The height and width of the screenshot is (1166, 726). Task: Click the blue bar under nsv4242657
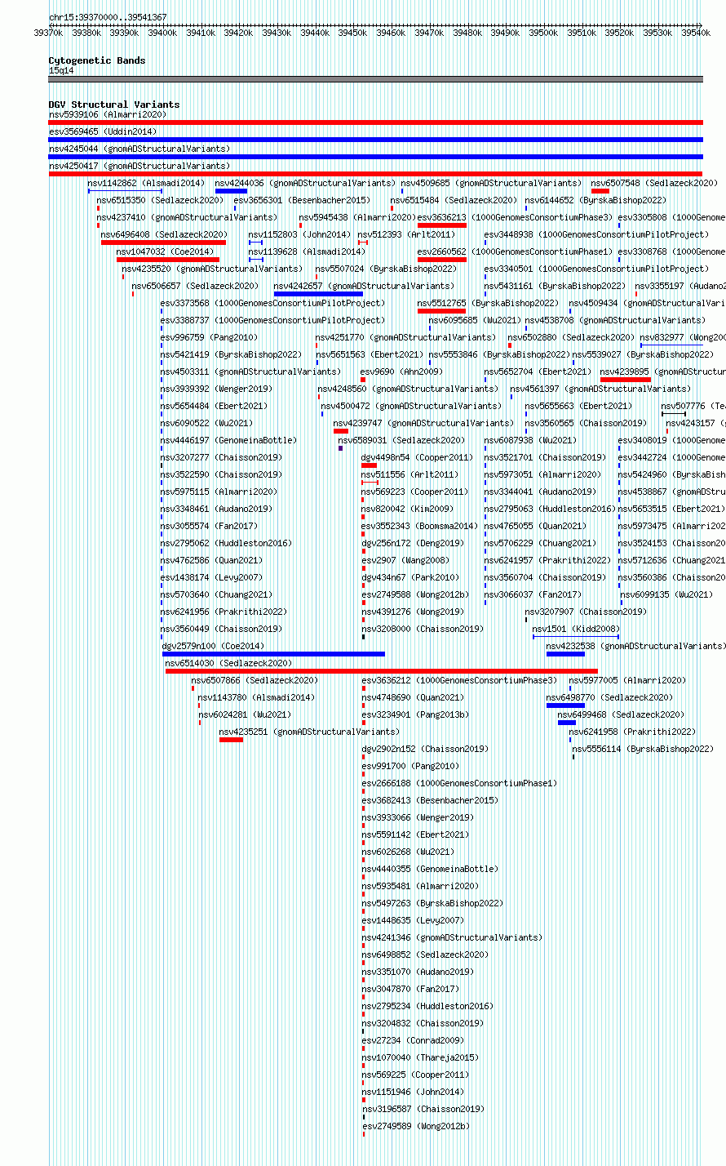click(318, 294)
